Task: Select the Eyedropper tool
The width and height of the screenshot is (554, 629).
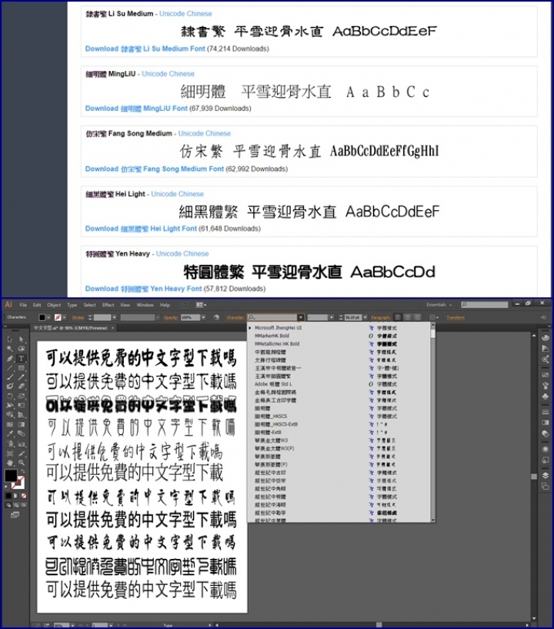Action: click(x=10, y=433)
